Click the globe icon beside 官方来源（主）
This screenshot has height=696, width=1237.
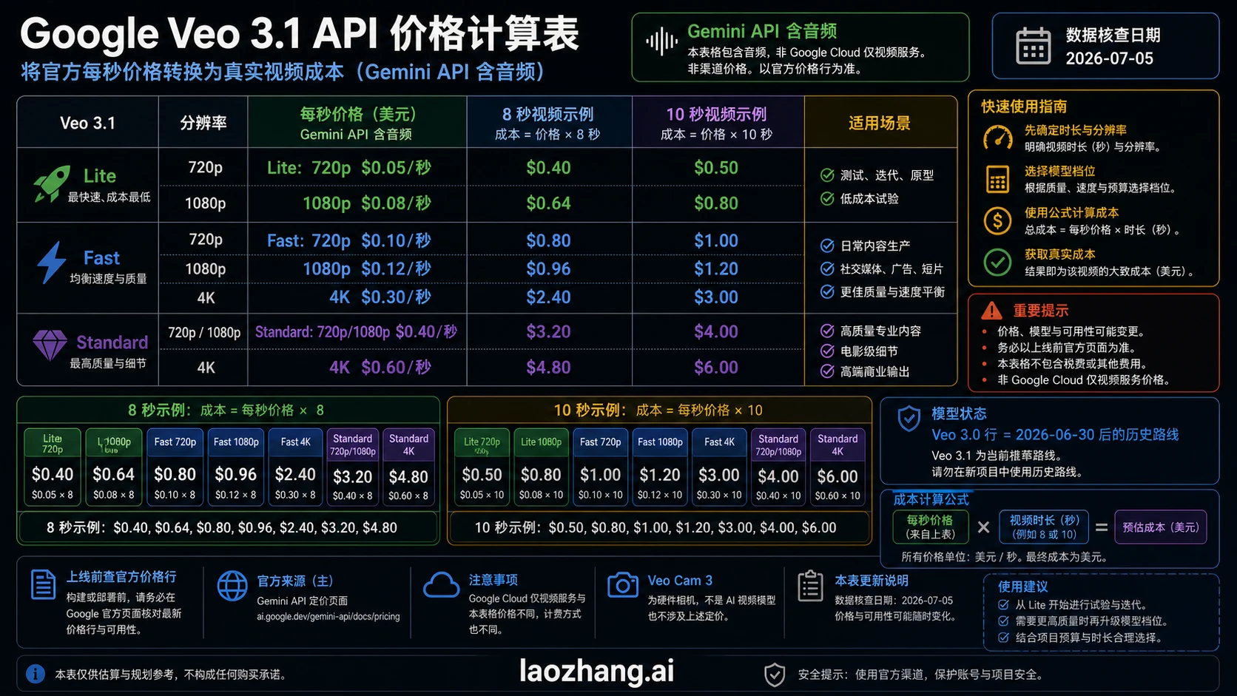232,586
